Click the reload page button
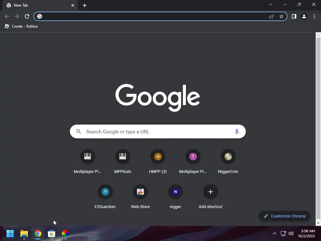Screen dimensions: 321x241 click(27, 16)
